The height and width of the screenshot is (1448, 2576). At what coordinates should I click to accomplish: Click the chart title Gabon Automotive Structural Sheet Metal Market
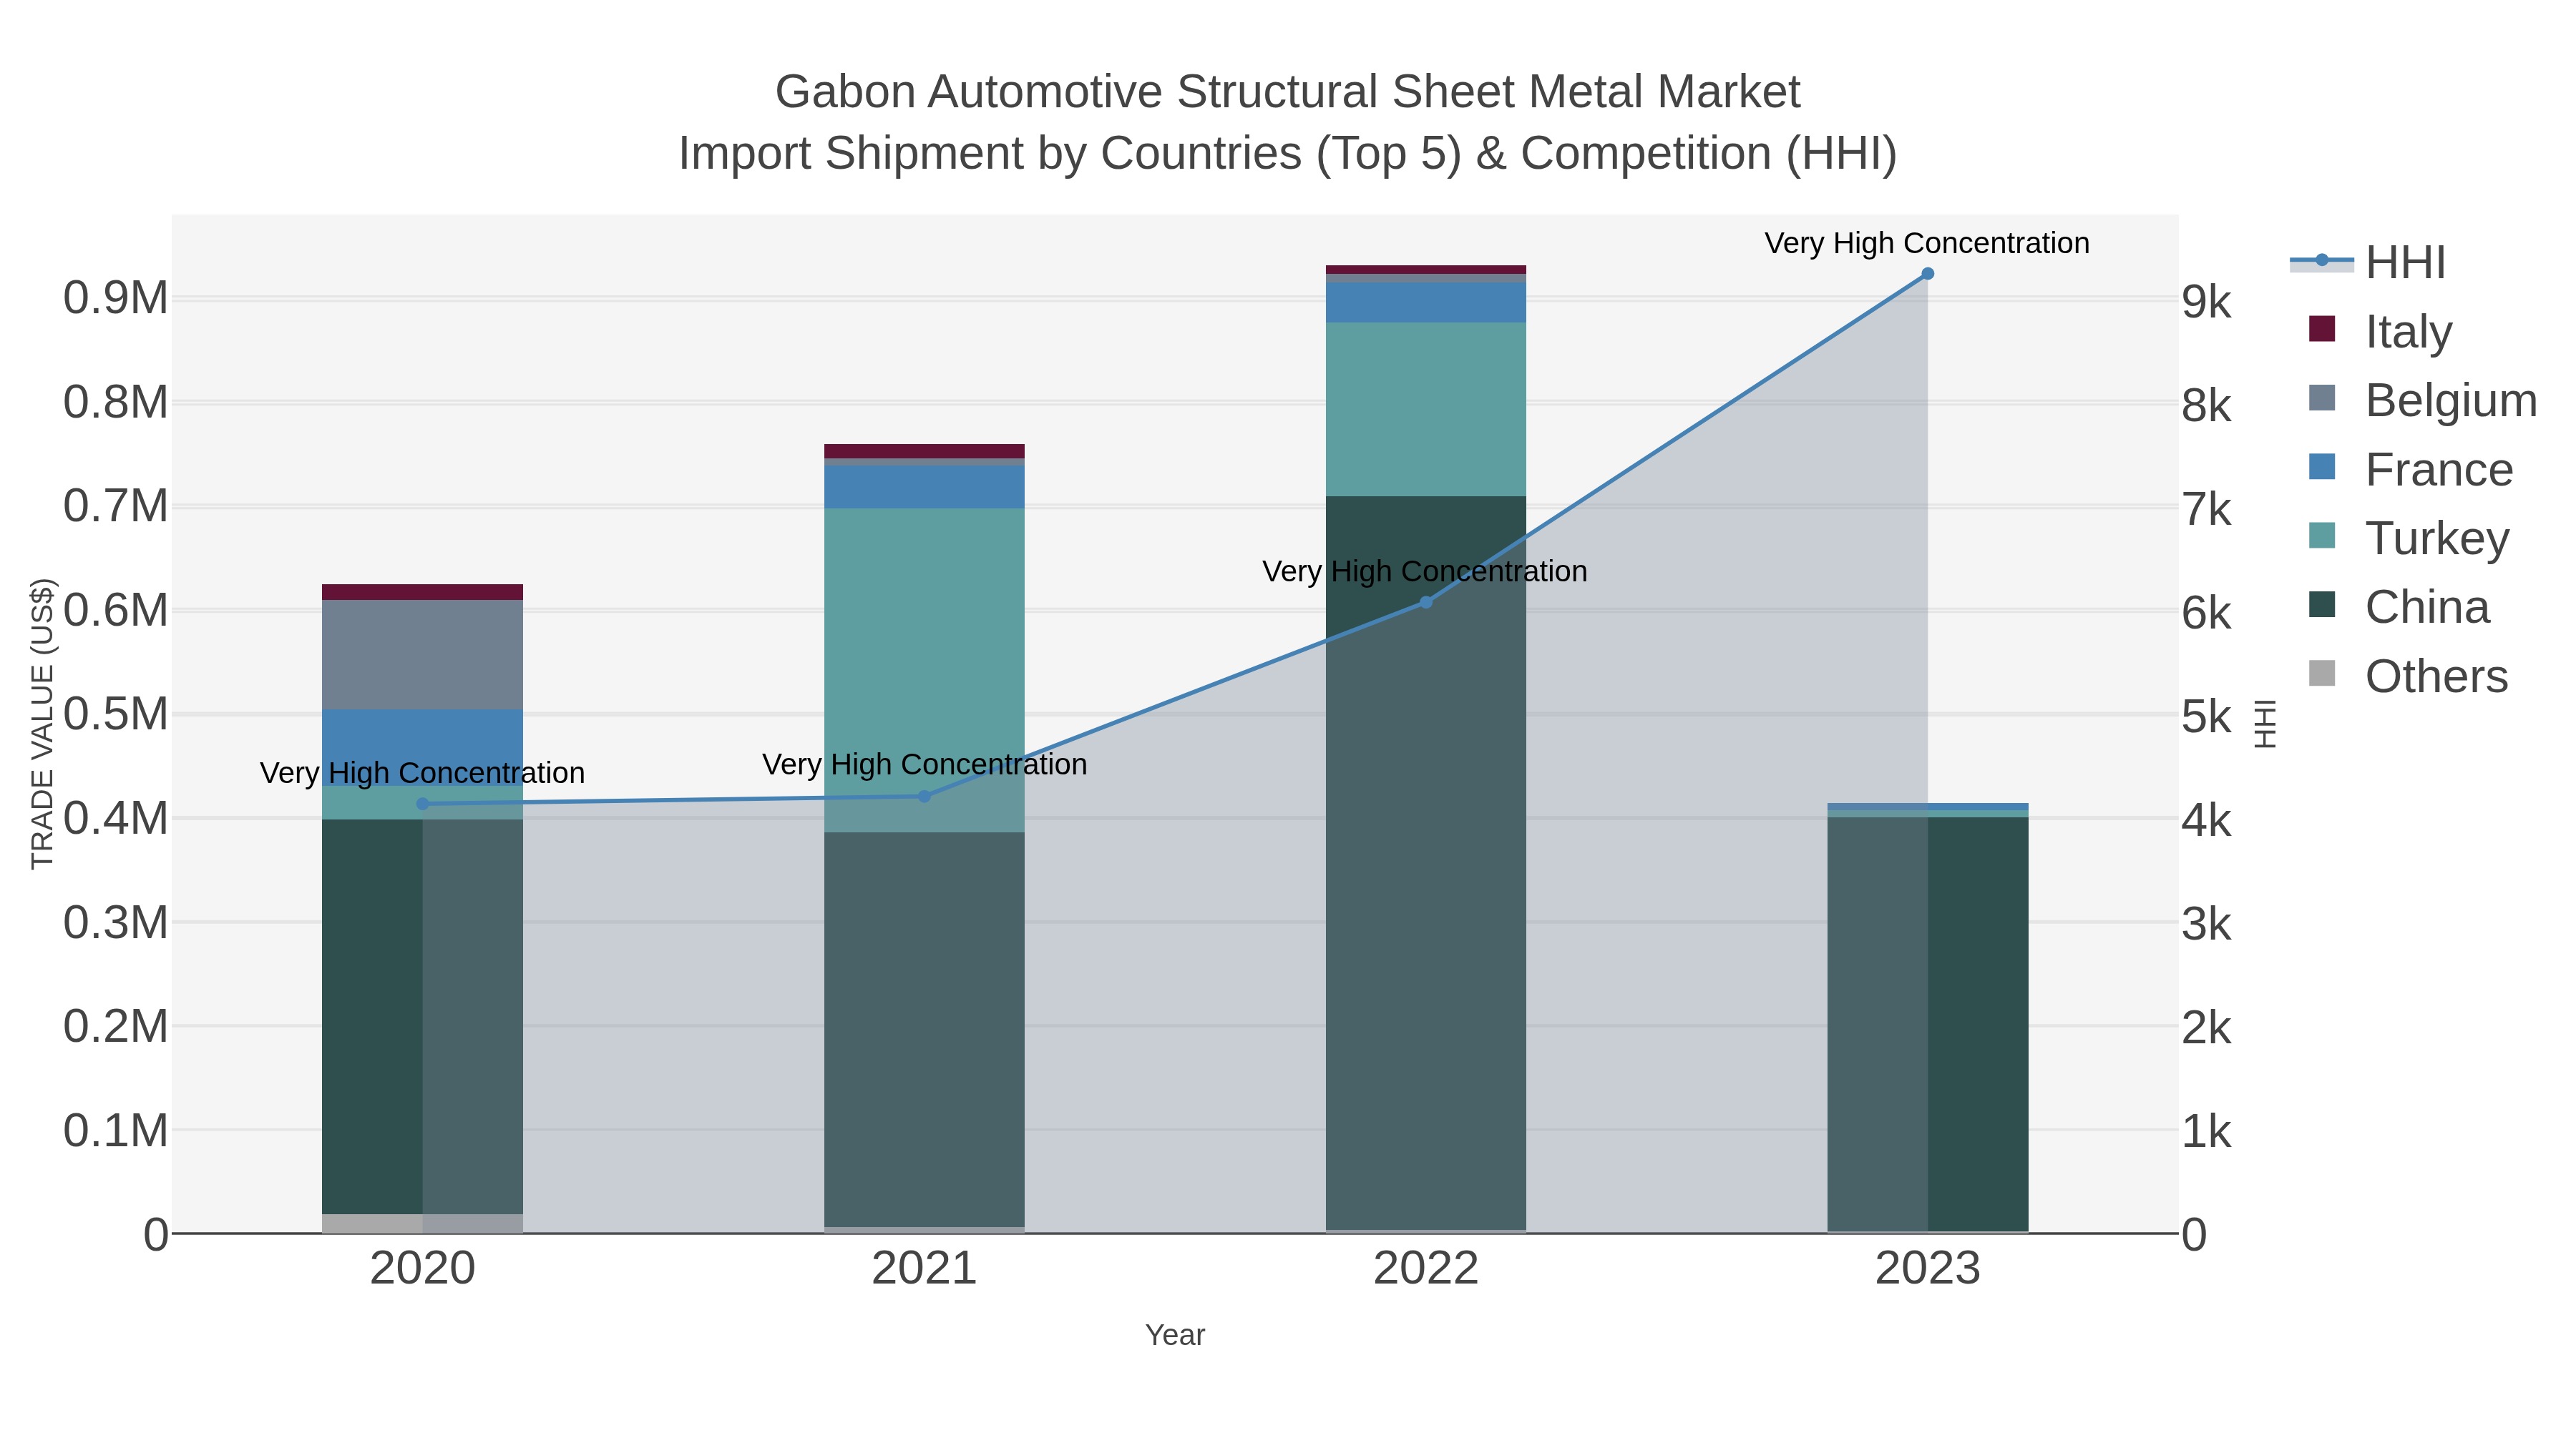1288,92
